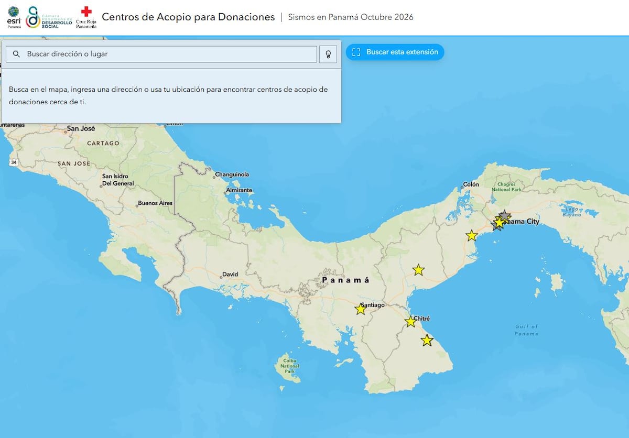Select the yellow star on the coast southwest of Panama City
The height and width of the screenshot is (438, 629).
coord(472,235)
